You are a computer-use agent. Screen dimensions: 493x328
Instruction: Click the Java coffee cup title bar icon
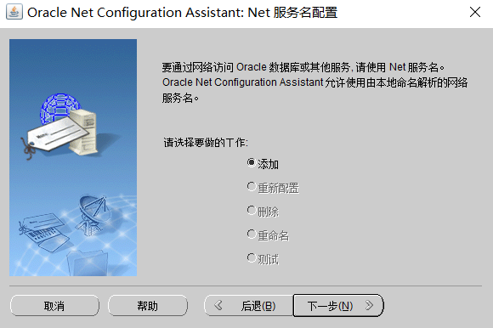tap(14, 12)
